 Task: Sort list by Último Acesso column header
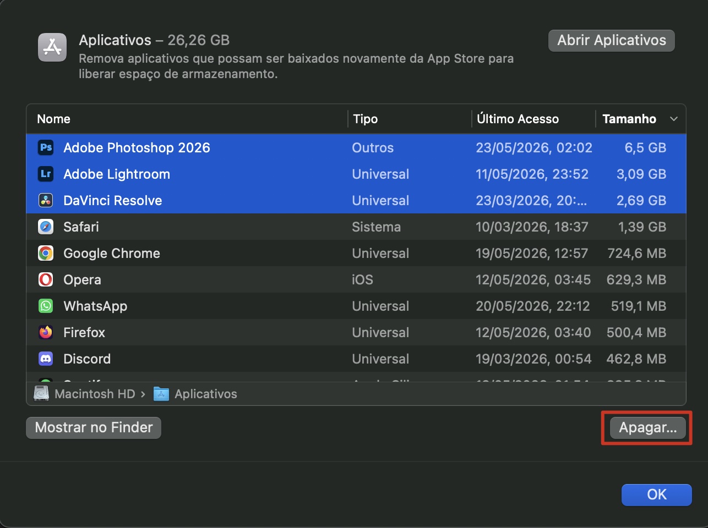pyautogui.click(x=518, y=119)
